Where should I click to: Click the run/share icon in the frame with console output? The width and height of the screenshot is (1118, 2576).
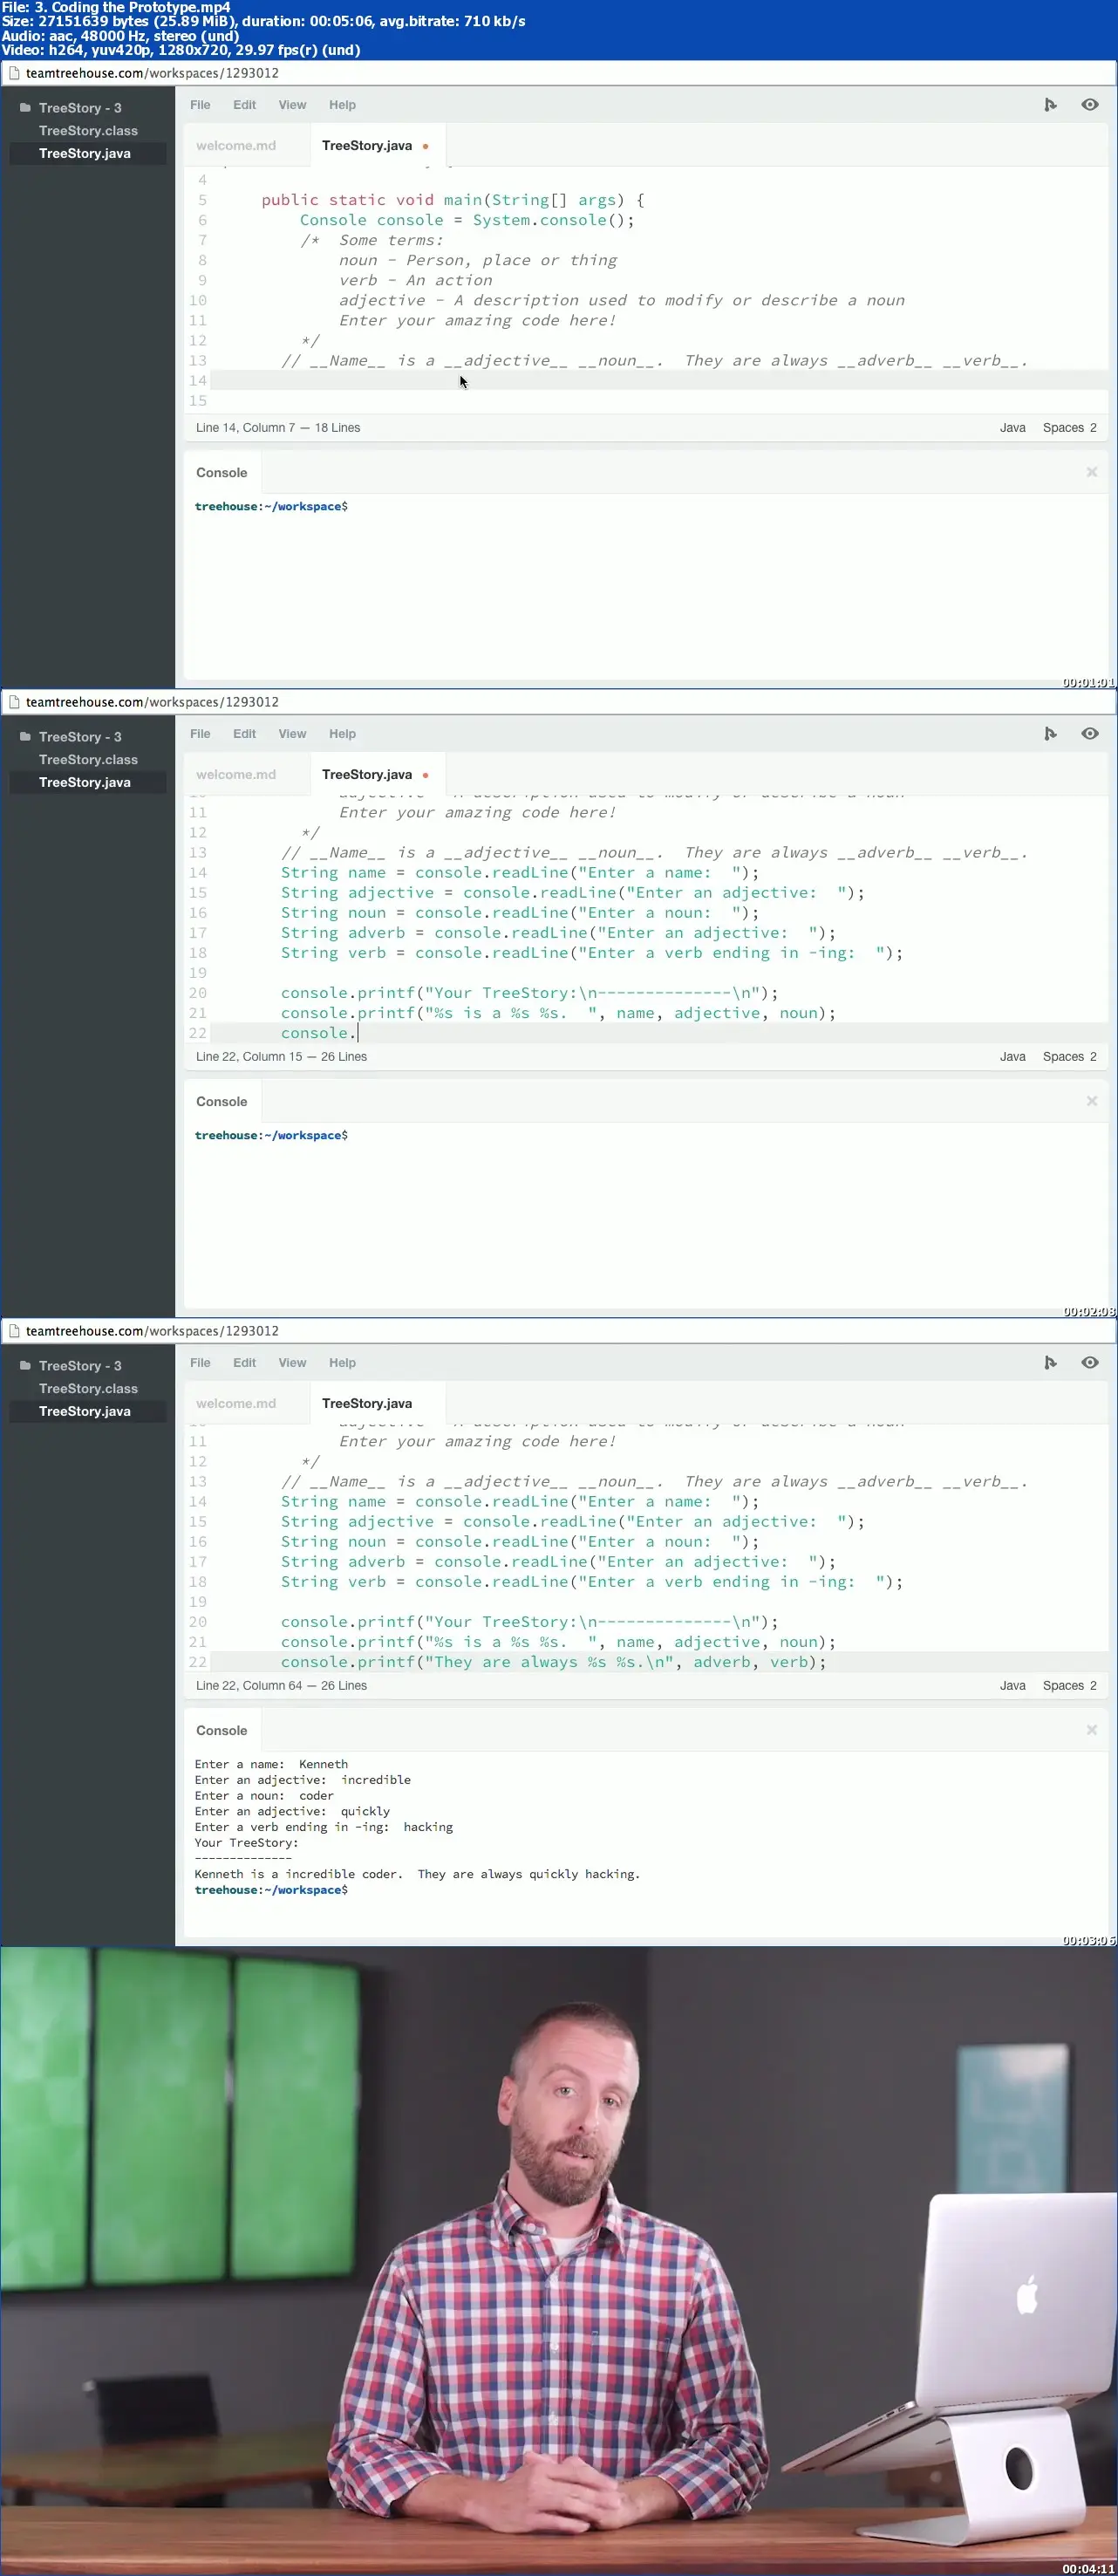point(1050,1363)
